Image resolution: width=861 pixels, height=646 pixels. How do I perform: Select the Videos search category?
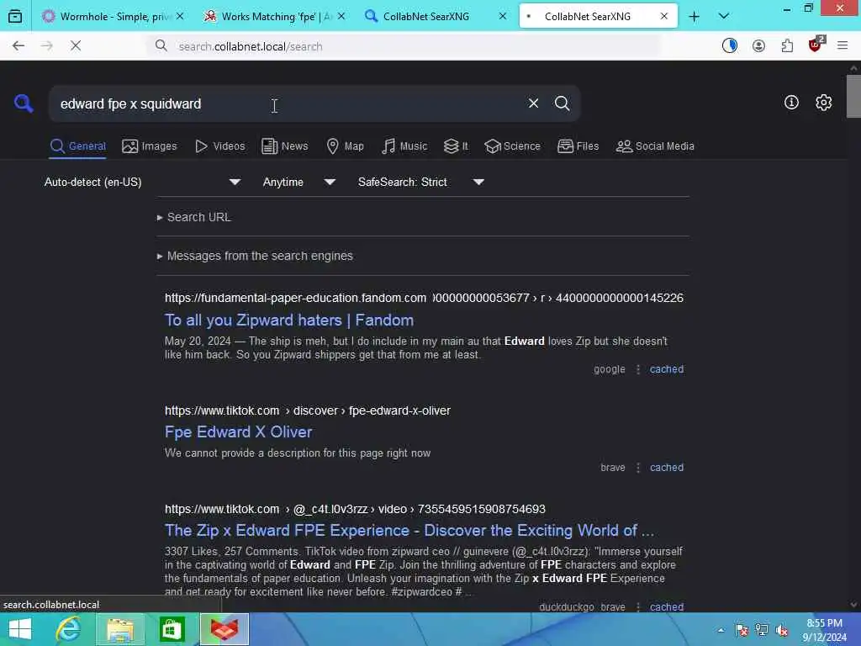[x=220, y=146]
